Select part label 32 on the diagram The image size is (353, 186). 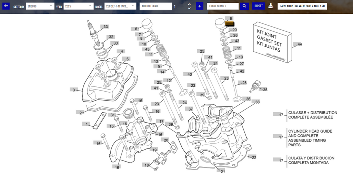[x=110, y=37]
